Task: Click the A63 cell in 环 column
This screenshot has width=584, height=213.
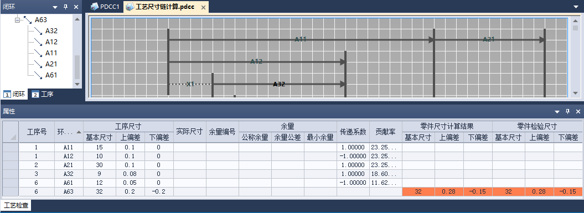Action: [69, 192]
